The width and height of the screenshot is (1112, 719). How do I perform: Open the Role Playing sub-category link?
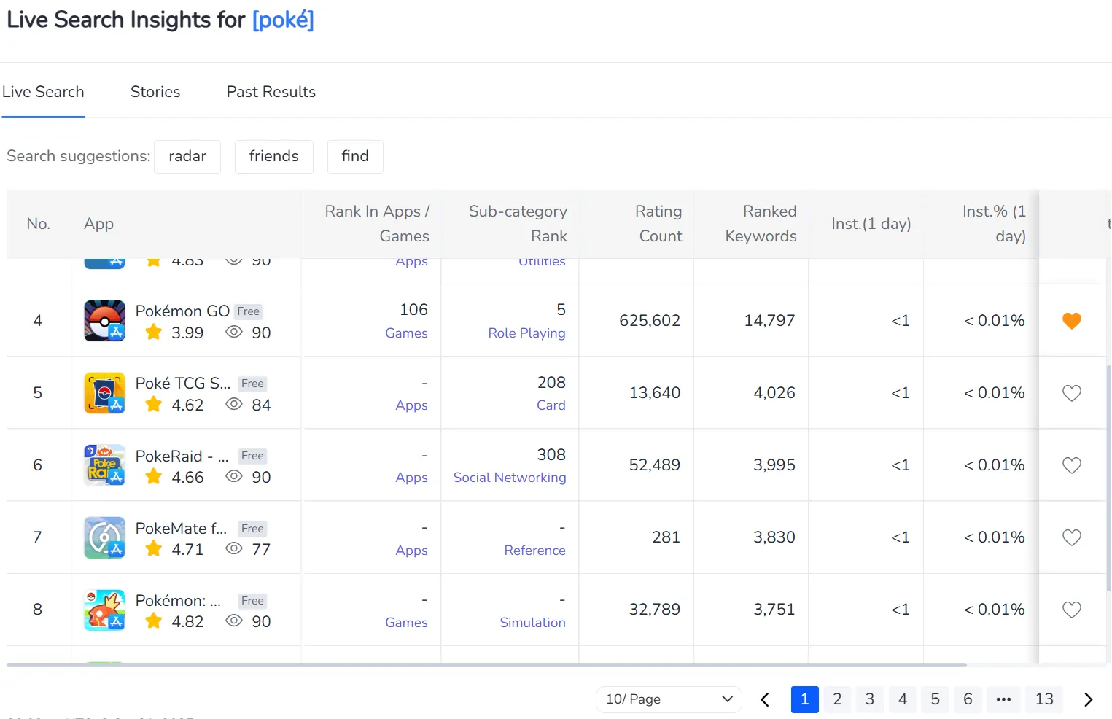[x=526, y=333]
